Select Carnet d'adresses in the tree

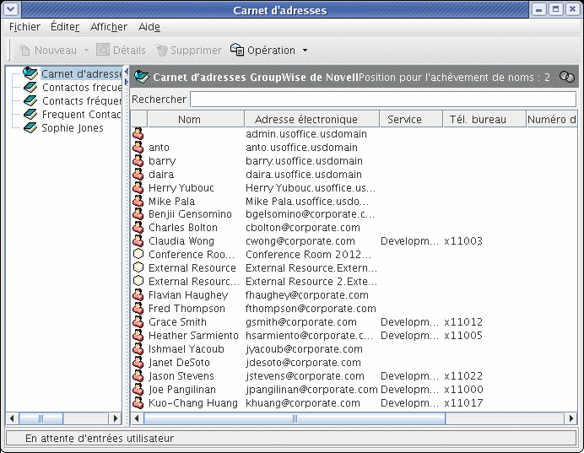coord(82,73)
